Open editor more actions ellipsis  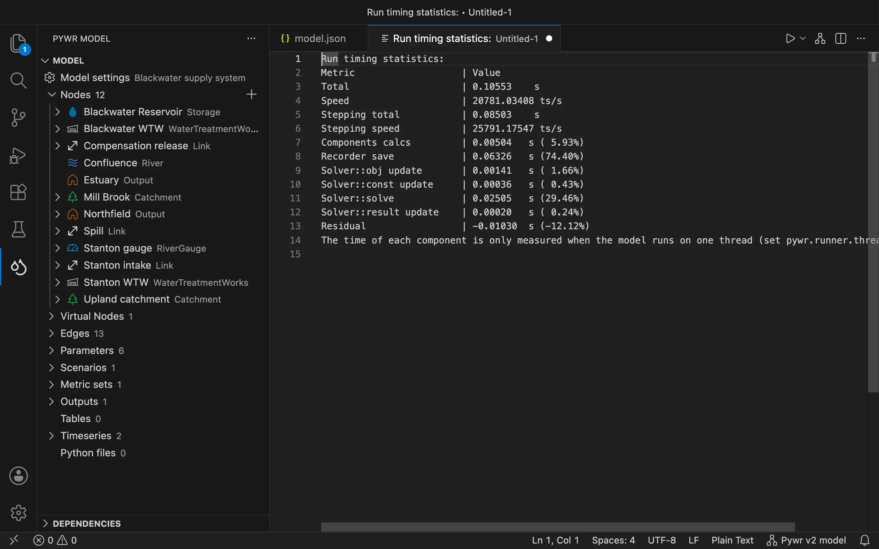click(861, 38)
